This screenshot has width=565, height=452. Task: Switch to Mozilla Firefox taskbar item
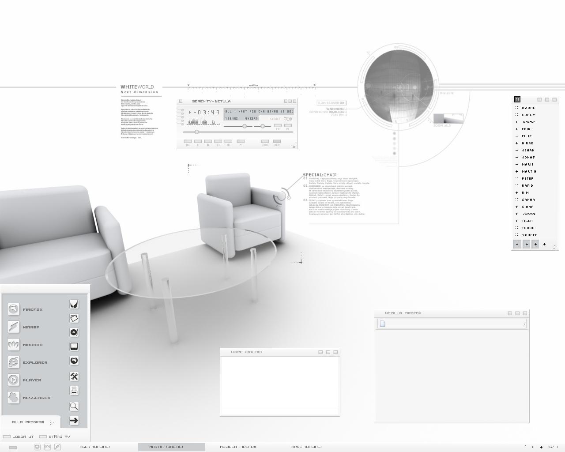point(238,447)
